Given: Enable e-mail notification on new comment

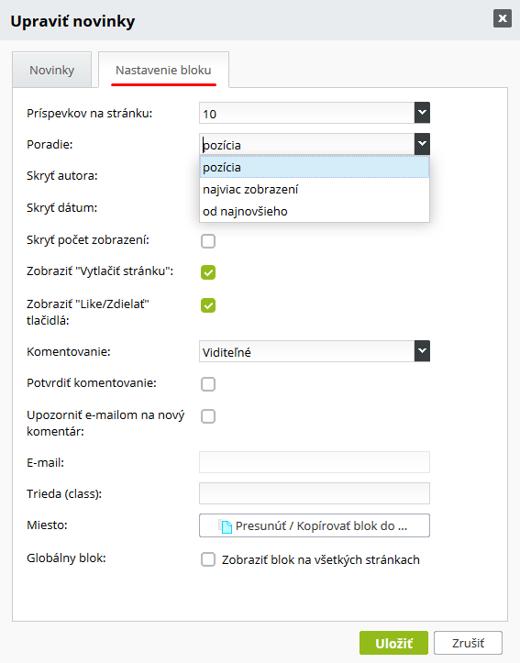Looking at the screenshot, I should pos(208,416).
